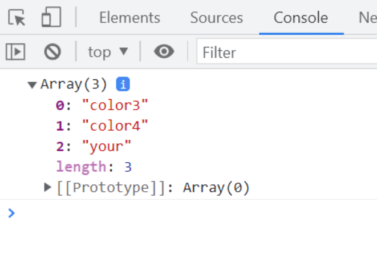Click the blue info badge beside Array(3)
Viewport: 377px width, 270px height.
point(123,84)
